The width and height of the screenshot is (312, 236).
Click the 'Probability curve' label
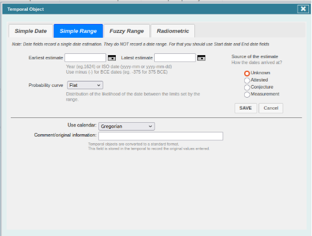coord(46,85)
